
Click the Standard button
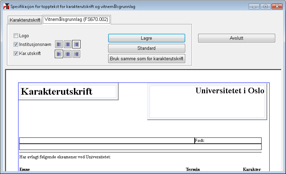[x=146, y=48]
